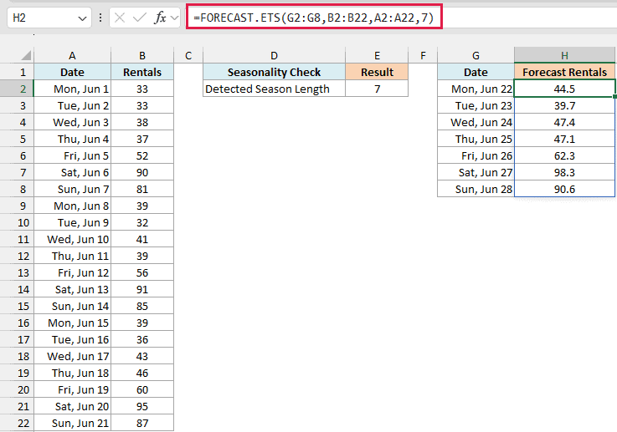Viewport: 617px width, 432px height.
Task: Select row 1 header
Action: pyautogui.click(x=17, y=72)
